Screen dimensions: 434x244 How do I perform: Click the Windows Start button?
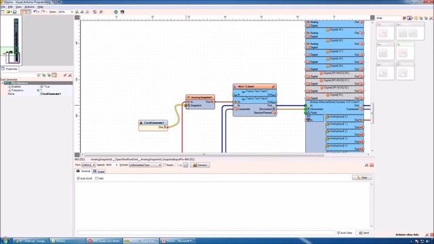click(5, 241)
